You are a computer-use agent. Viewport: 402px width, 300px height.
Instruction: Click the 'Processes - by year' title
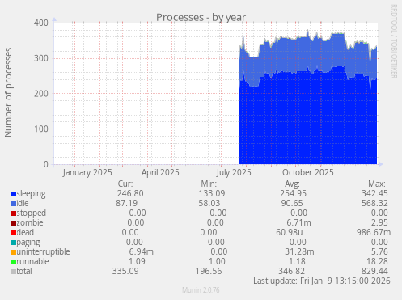(x=201, y=18)
